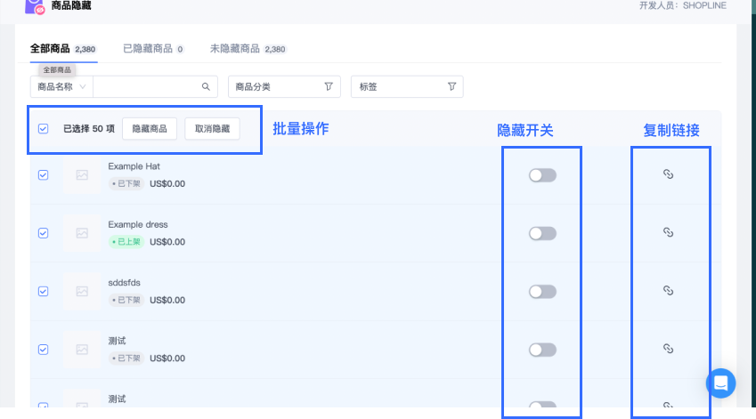Copy link for 测试 product priced US$0.00
756x419 pixels.
668,349
